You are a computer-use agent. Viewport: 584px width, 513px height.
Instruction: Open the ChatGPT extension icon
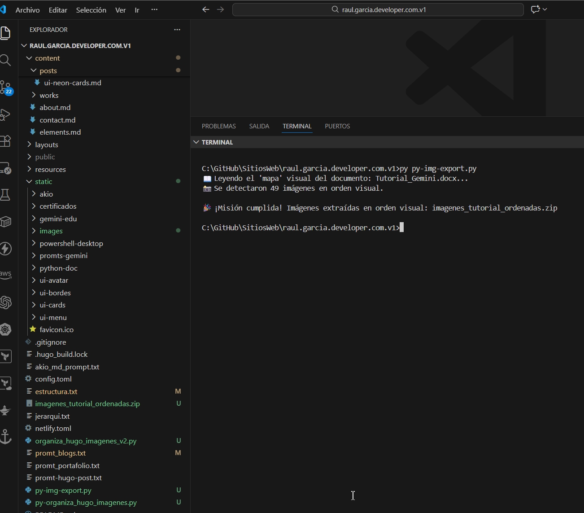[6, 303]
